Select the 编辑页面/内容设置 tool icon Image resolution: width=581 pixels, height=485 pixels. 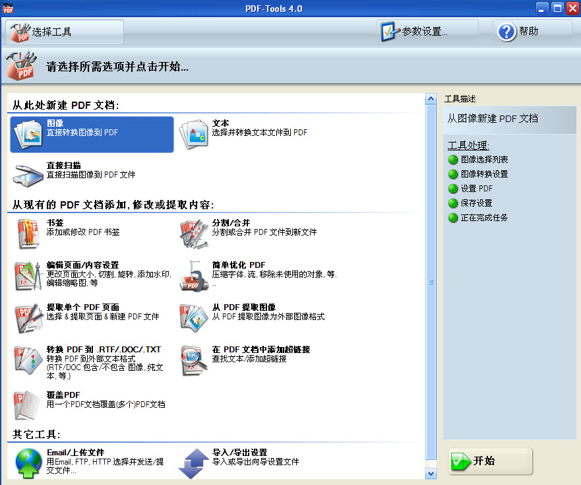(x=28, y=276)
